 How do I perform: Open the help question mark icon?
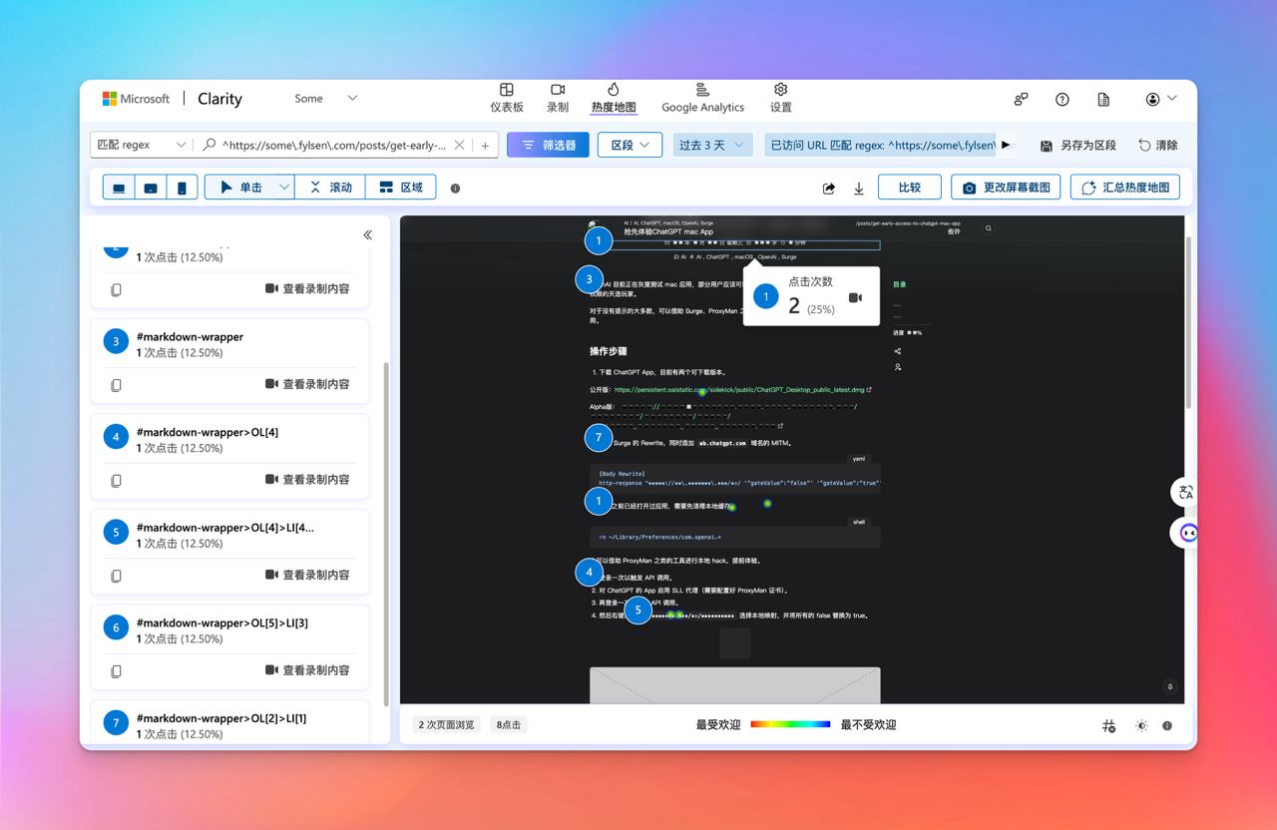click(x=1063, y=99)
